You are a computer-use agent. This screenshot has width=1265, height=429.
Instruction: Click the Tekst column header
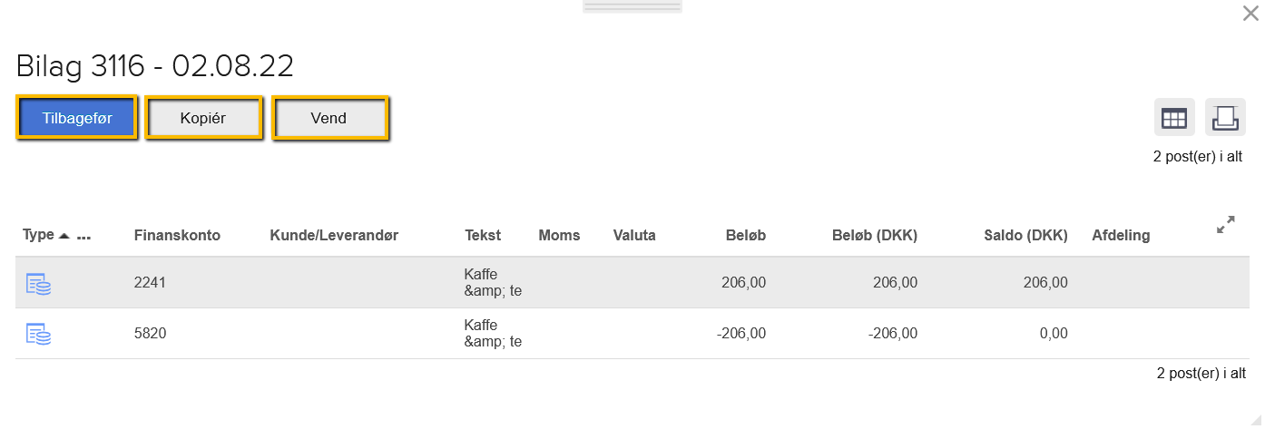482,236
